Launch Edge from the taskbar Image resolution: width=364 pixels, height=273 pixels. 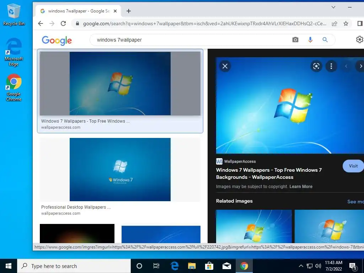[175, 266]
